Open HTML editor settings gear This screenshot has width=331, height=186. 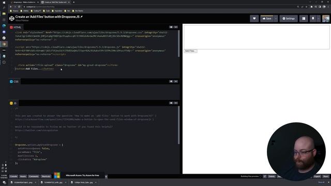171,27
